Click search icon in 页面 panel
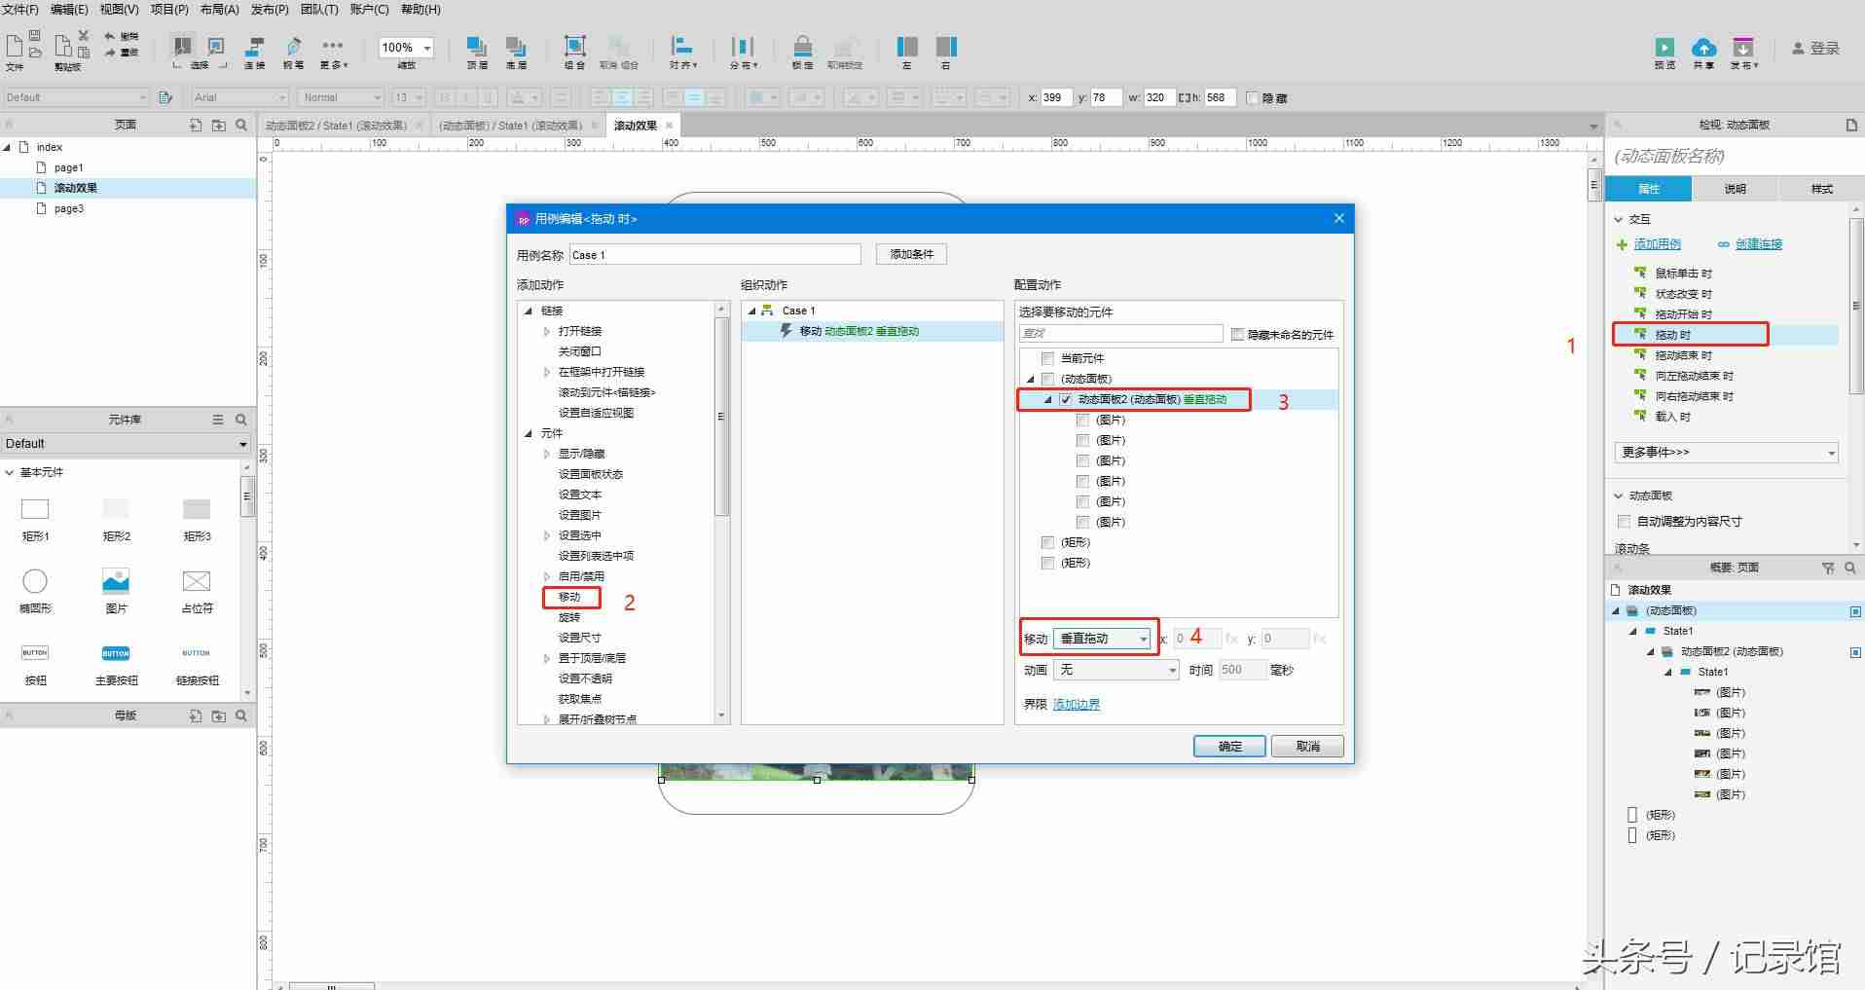The width and height of the screenshot is (1865, 990). pos(241,125)
